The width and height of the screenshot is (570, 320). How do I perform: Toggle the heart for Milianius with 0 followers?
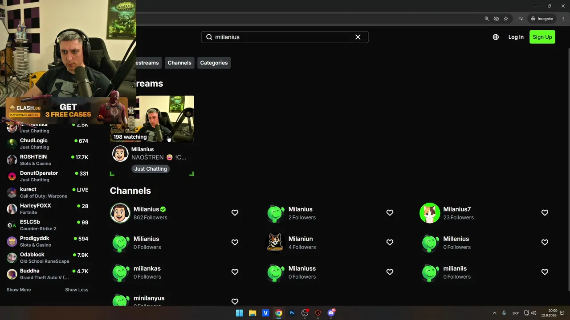[235, 242]
